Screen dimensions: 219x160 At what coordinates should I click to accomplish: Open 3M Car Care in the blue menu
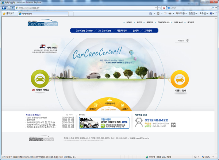point(105,31)
